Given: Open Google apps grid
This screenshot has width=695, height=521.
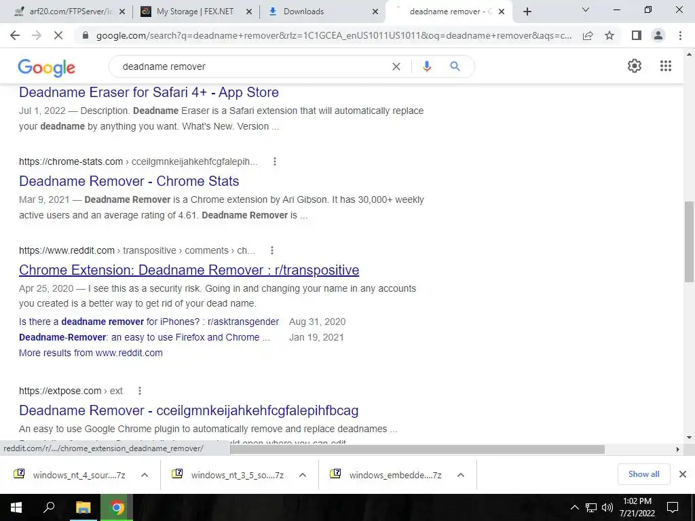Looking at the screenshot, I should pyautogui.click(x=665, y=66).
